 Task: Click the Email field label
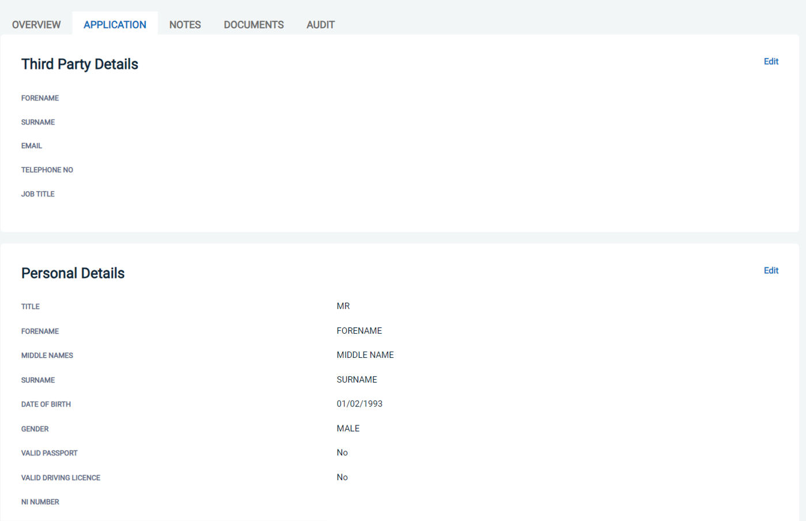tap(32, 146)
